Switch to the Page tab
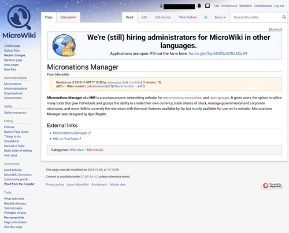The height and width of the screenshot is (233, 289). click(x=49, y=17)
